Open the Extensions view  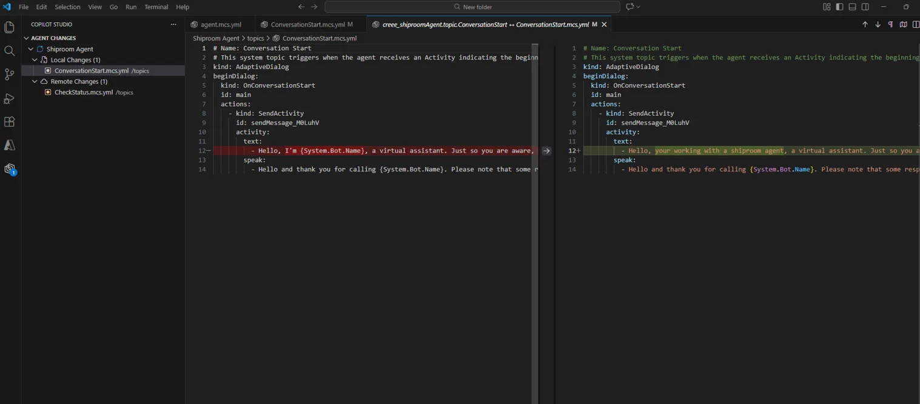point(9,122)
